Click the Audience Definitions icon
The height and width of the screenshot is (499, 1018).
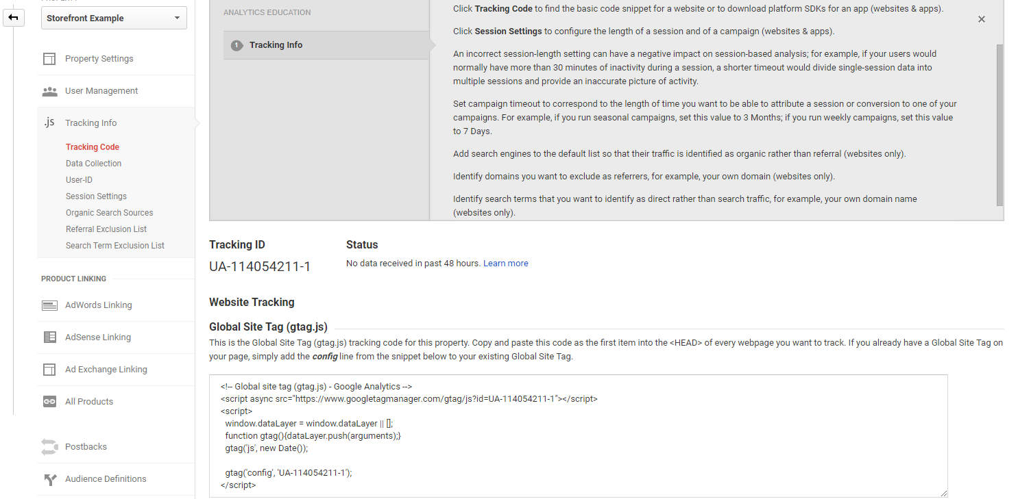49,479
